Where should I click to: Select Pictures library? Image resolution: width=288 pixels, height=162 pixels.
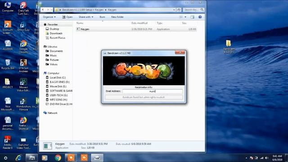54,60
